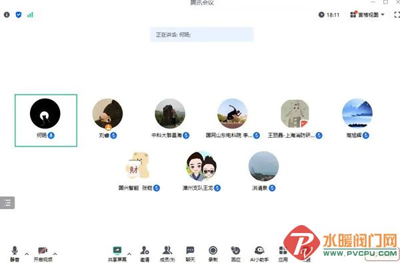Open the gallery view (宫格视图) dropdown
Image resolution: width=400 pixels, height=263 pixels.
pos(367,15)
